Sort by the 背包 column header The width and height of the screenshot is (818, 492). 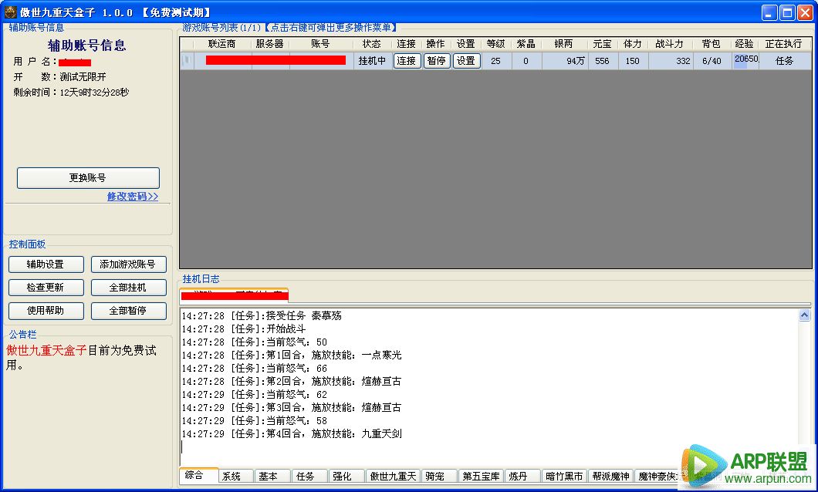[x=712, y=44]
